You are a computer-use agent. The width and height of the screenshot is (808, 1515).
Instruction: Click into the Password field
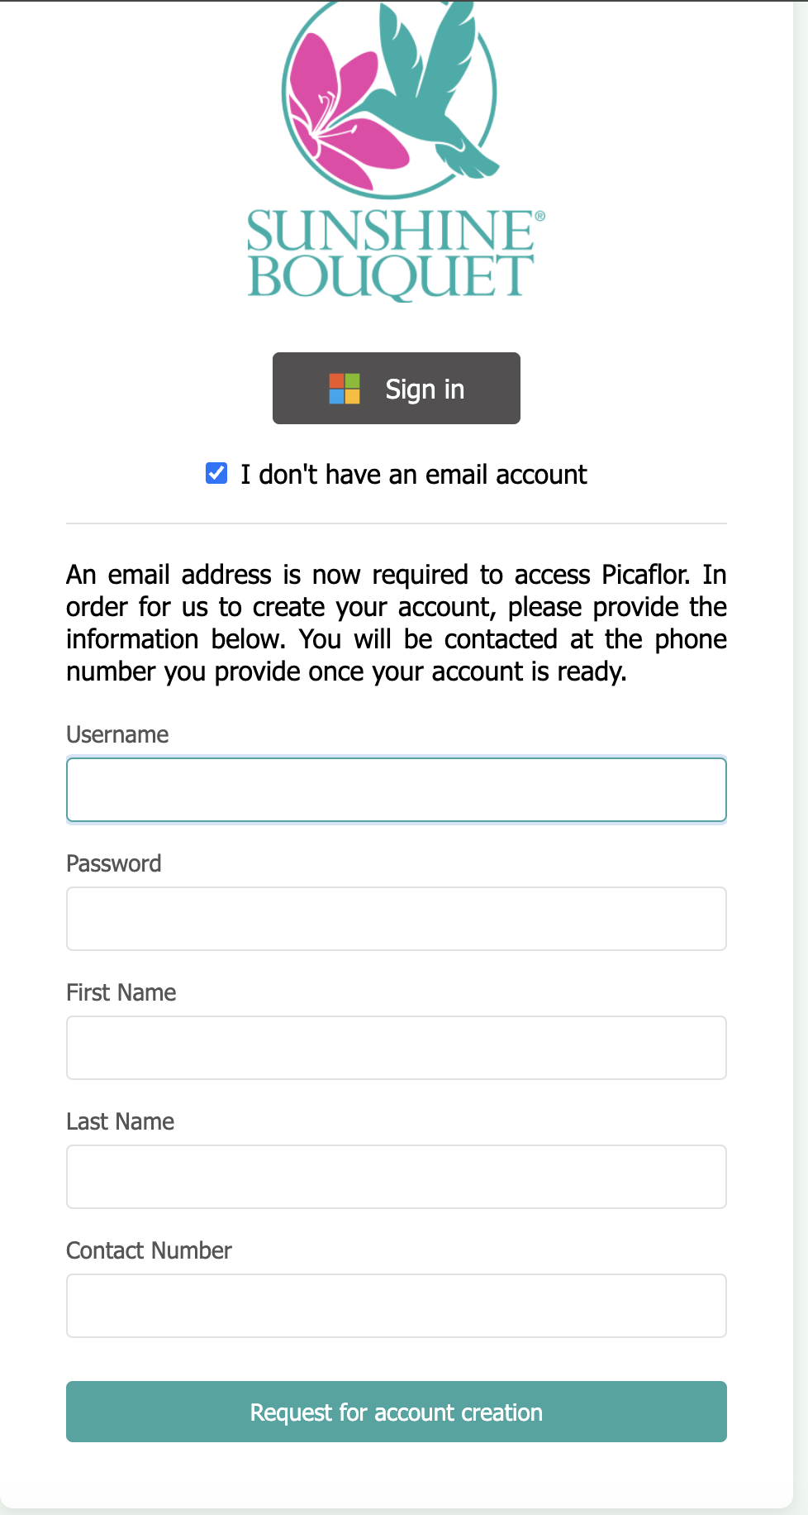coord(397,919)
